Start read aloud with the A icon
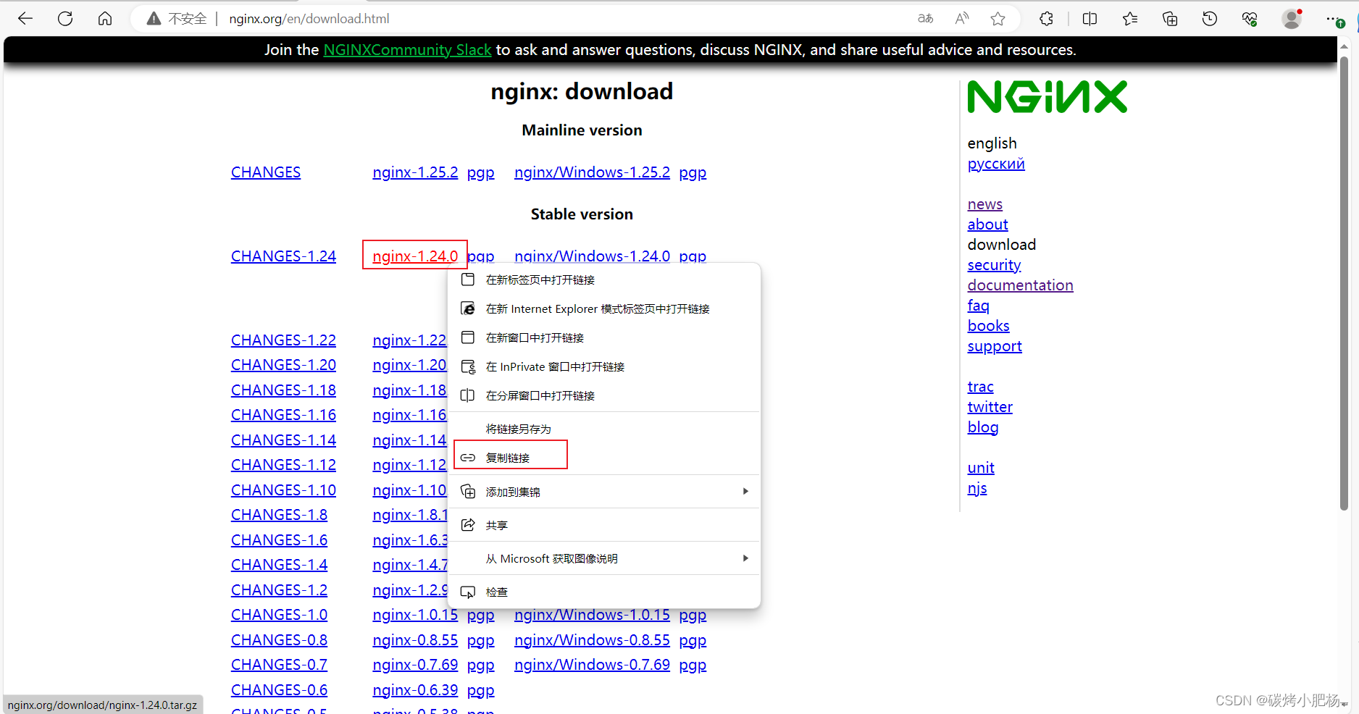The image size is (1359, 714). 962,19
